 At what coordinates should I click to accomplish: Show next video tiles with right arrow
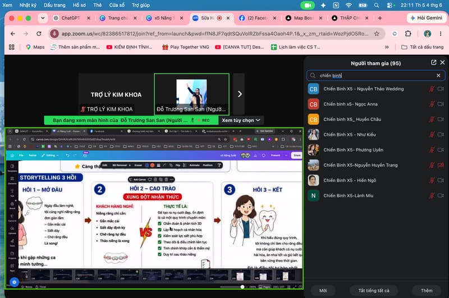pos(240,94)
